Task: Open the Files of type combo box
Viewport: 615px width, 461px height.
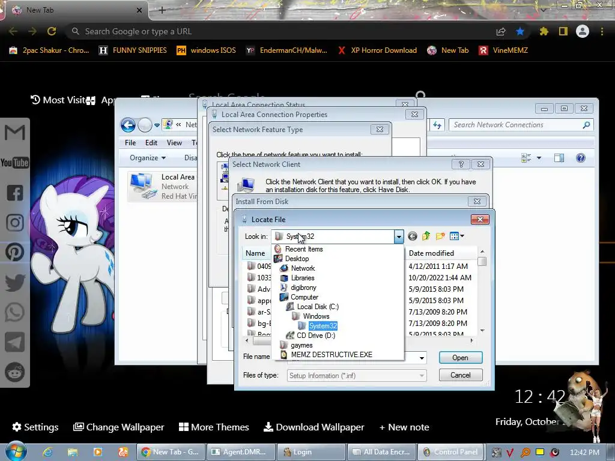Action: pos(357,376)
